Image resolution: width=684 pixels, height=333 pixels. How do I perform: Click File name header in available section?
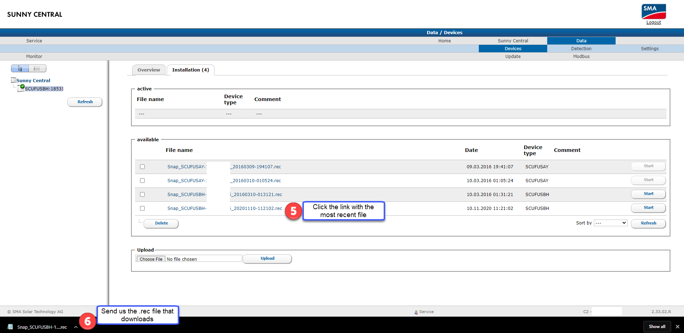point(179,150)
